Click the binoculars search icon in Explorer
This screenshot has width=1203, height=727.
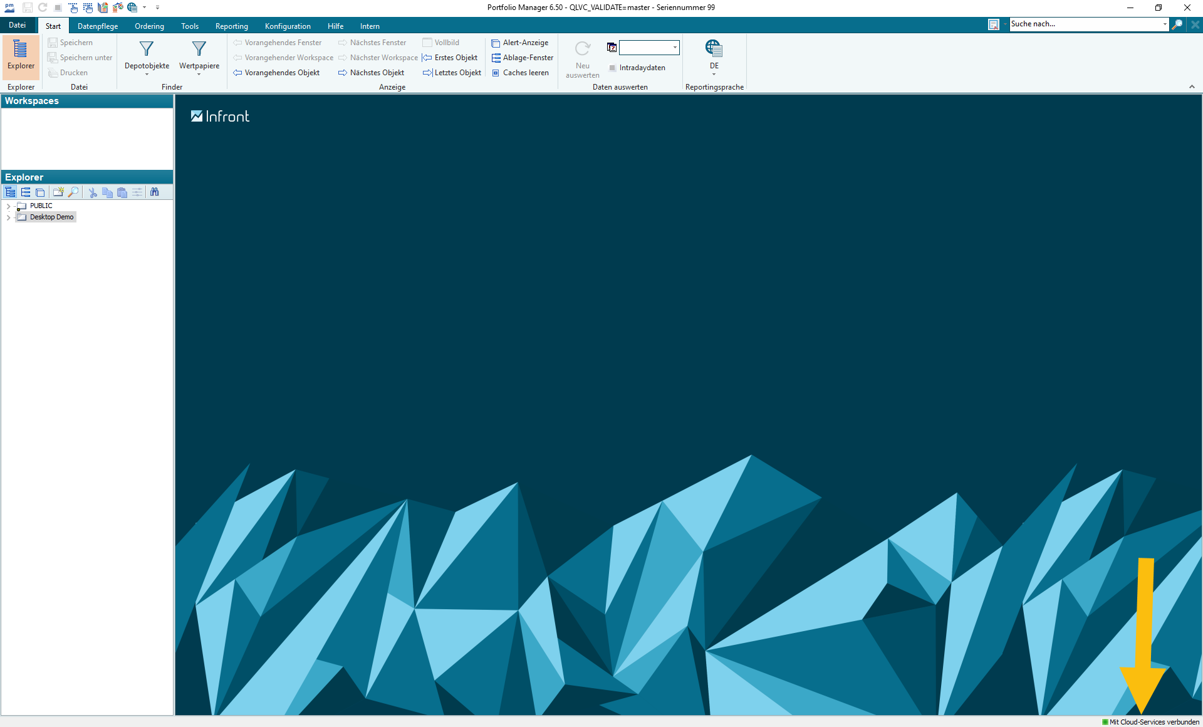coord(155,192)
